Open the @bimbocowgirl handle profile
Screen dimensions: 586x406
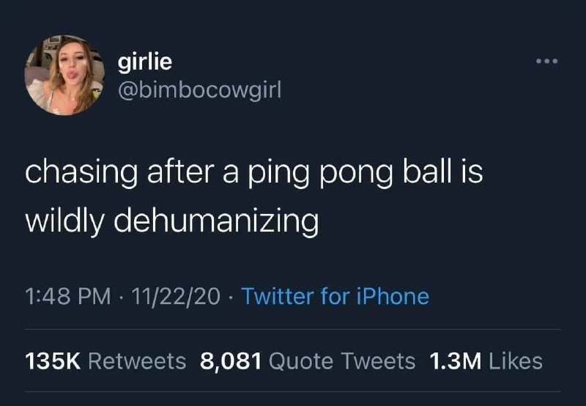coord(199,90)
